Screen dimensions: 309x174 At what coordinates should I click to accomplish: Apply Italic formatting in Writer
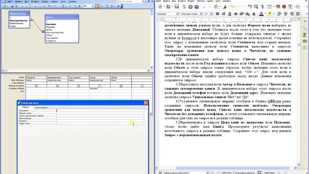(224, 14)
